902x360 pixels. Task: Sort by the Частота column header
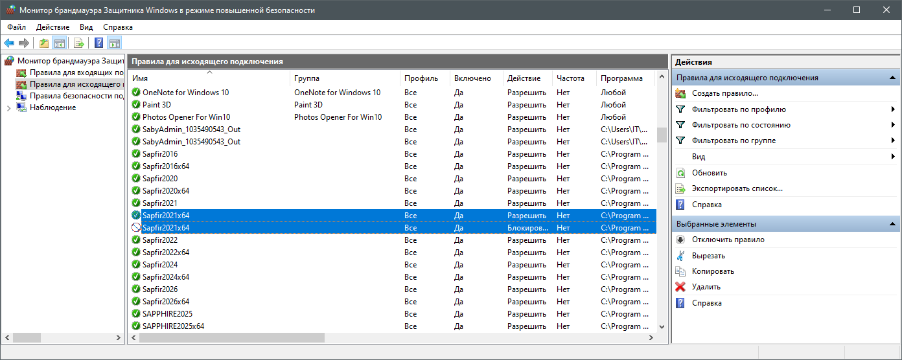574,78
